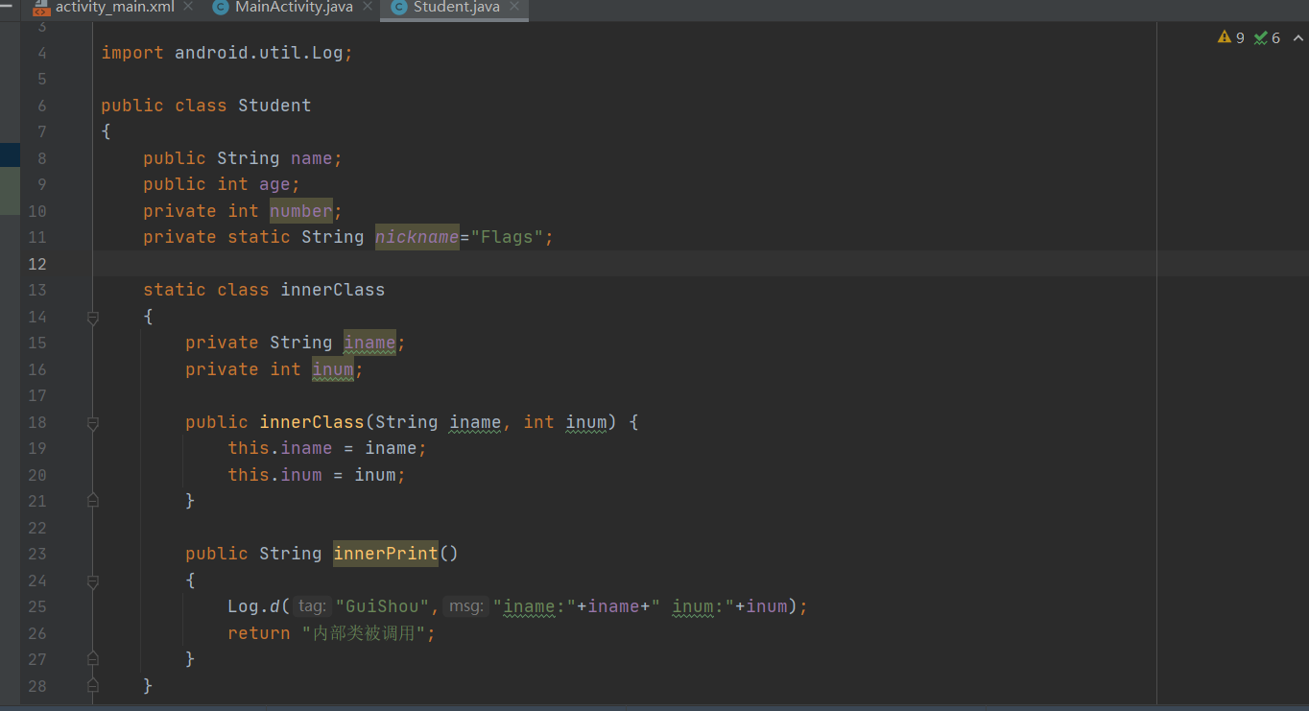Viewport: 1309px width, 711px height.
Task: Collapse the innerClass block using its fold arrow
Action: click(92, 317)
